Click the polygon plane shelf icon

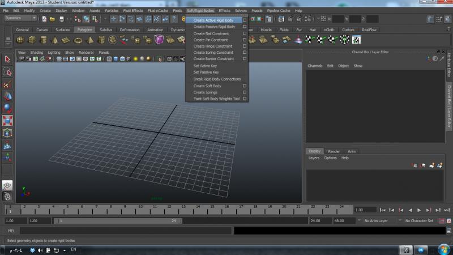pyautogui.click(x=66, y=40)
